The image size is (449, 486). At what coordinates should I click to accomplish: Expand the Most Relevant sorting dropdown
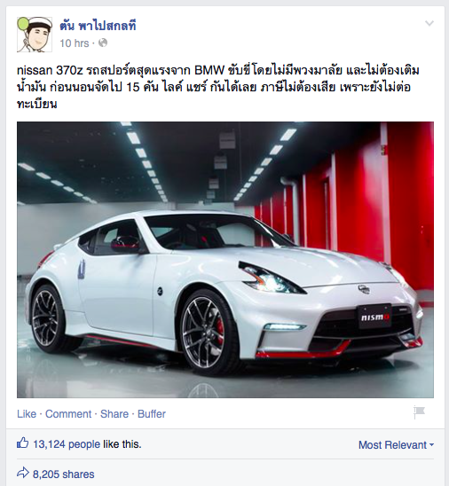pos(396,445)
